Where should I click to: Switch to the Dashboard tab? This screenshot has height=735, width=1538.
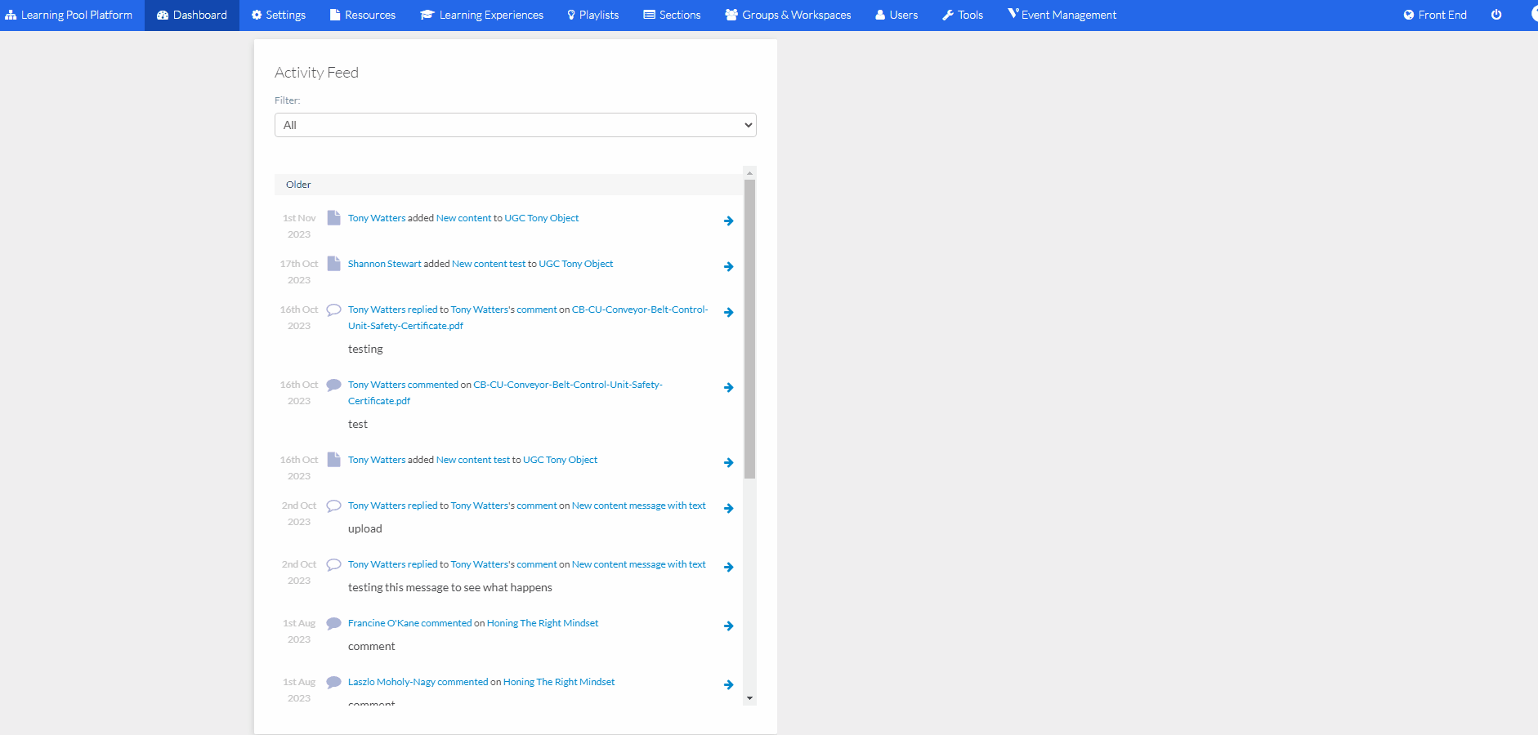point(191,14)
